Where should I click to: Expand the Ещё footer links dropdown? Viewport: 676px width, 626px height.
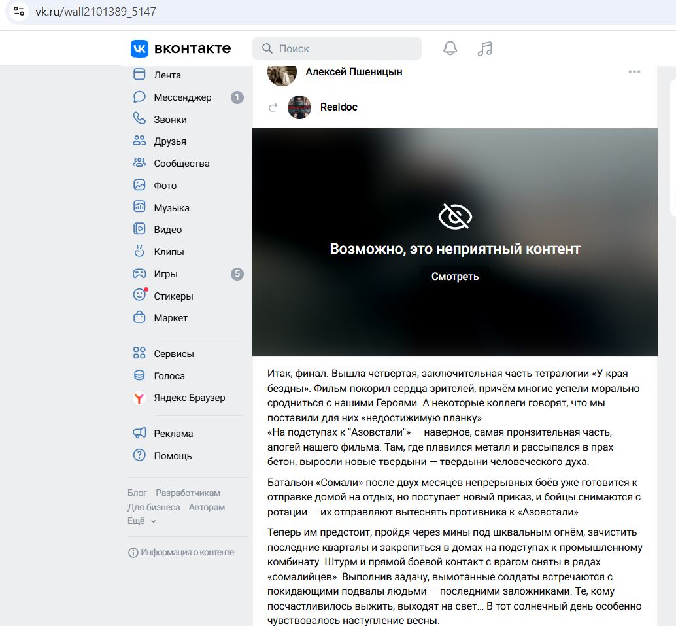141,521
